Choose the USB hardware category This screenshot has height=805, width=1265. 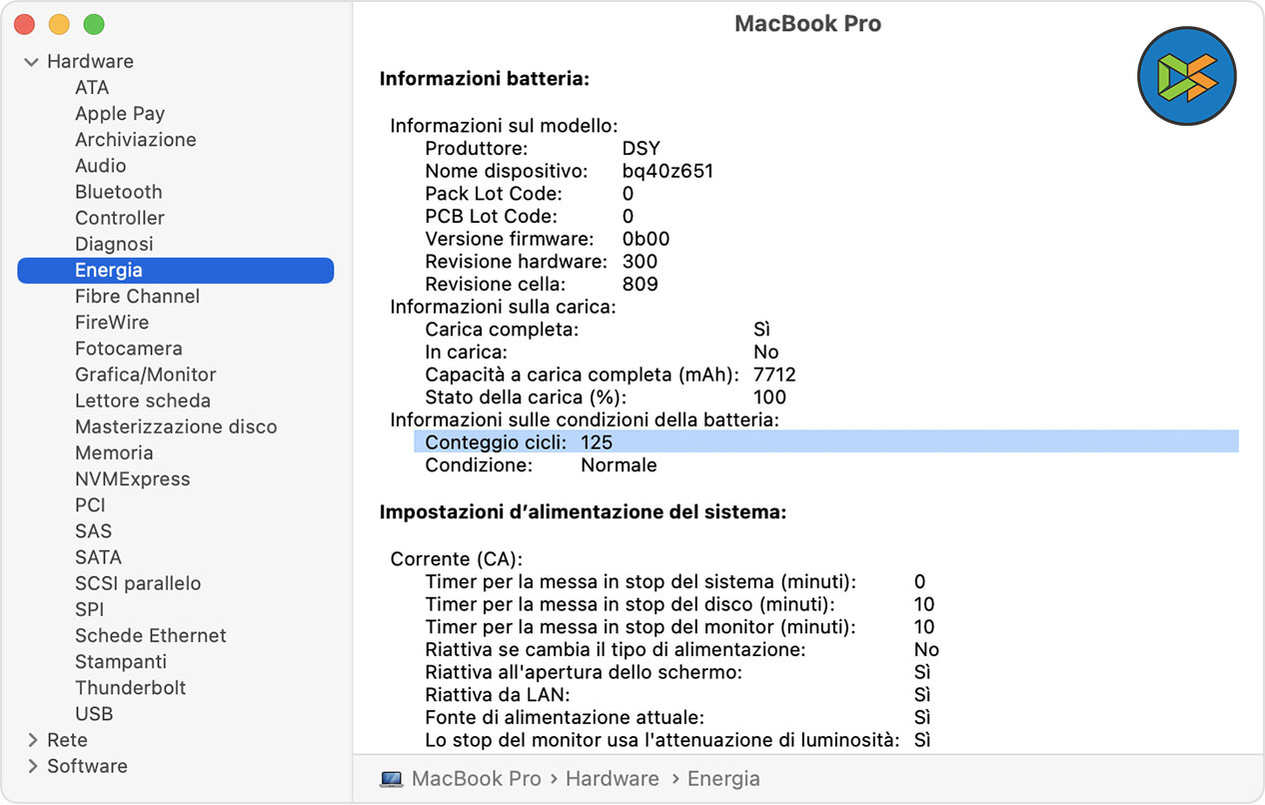tap(94, 714)
